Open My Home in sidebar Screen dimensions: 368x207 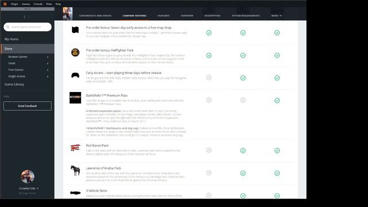11,39
